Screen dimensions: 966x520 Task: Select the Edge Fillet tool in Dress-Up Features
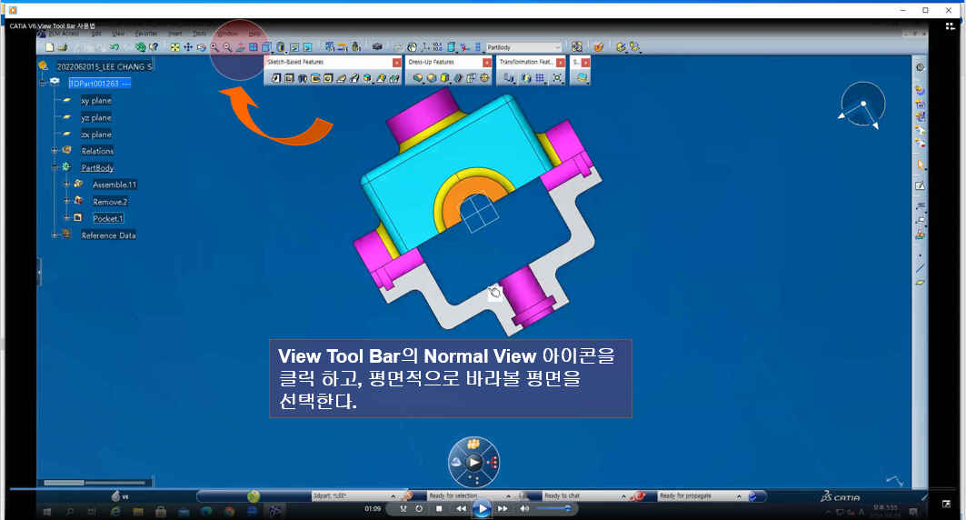point(418,78)
